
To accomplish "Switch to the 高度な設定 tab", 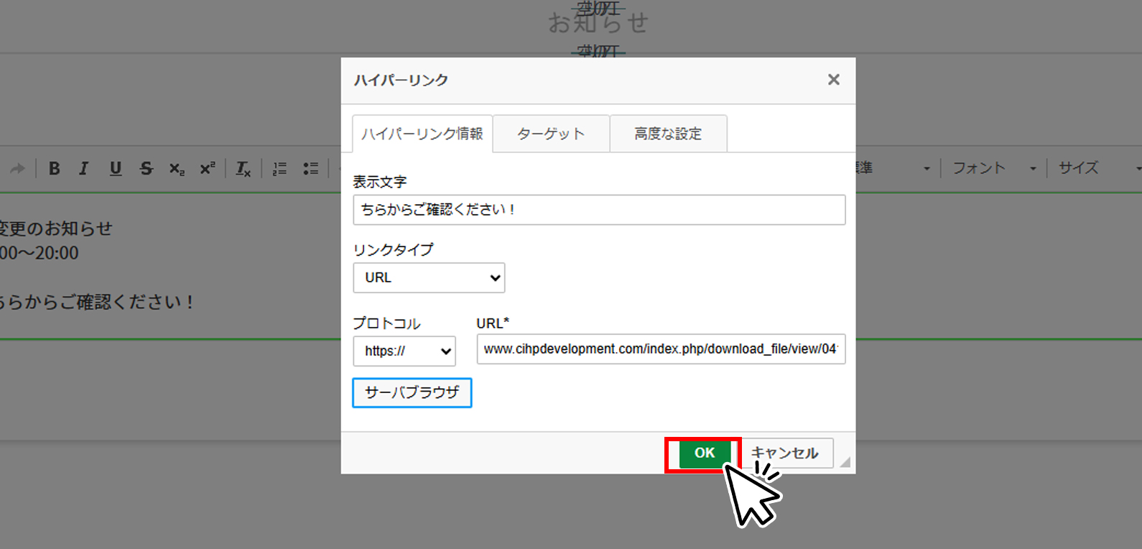I will (668, 134).
